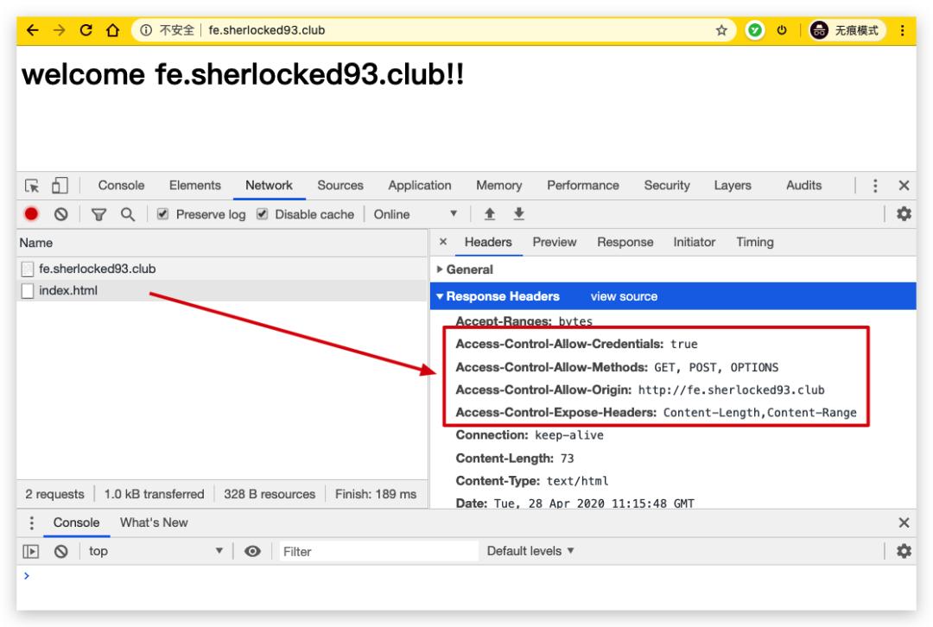Click view source link
The height and width of the screenshot is (627, 933).
(624, 296)
